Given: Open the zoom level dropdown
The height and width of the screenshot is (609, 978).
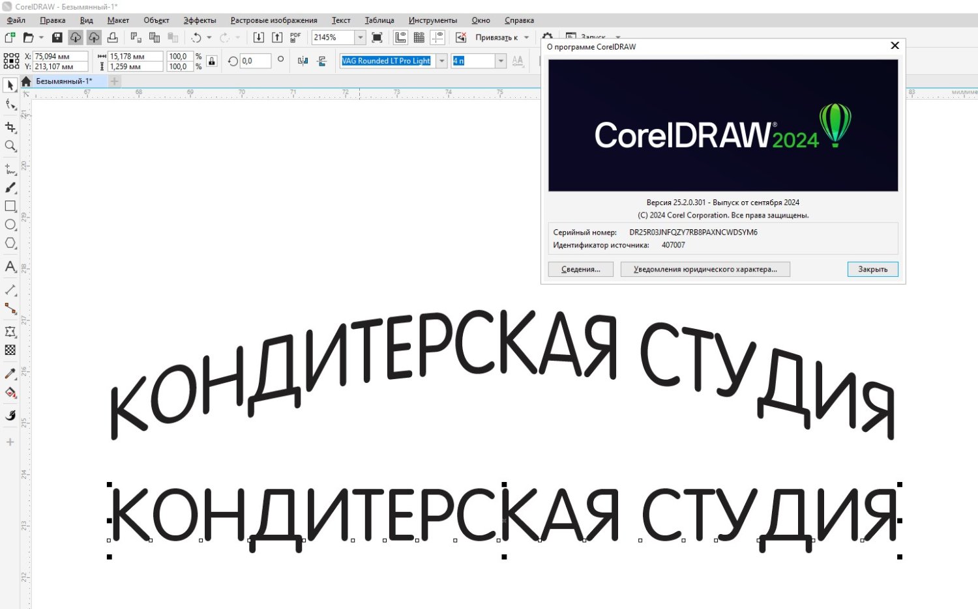Looking at the screenshot, I should coord(360,38).
